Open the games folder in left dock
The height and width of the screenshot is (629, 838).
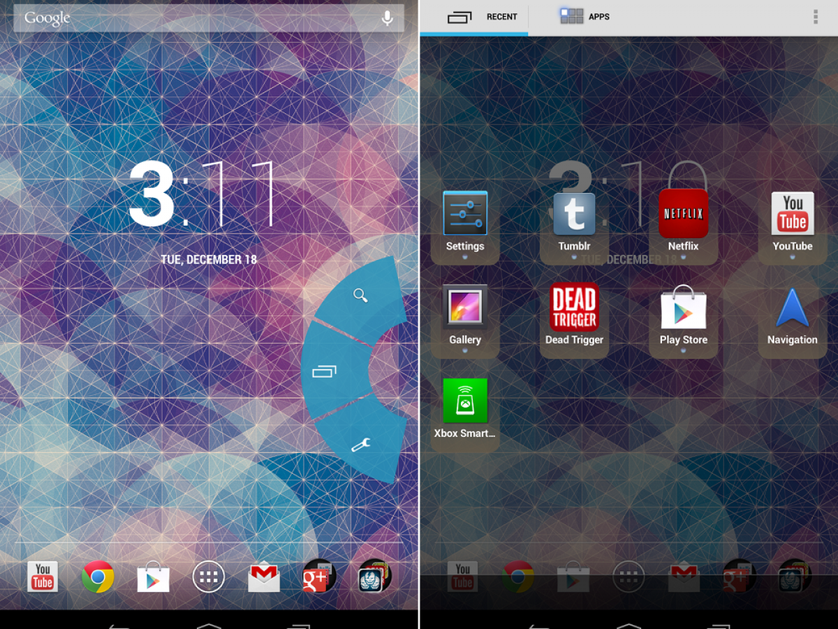tap(375, 577)
